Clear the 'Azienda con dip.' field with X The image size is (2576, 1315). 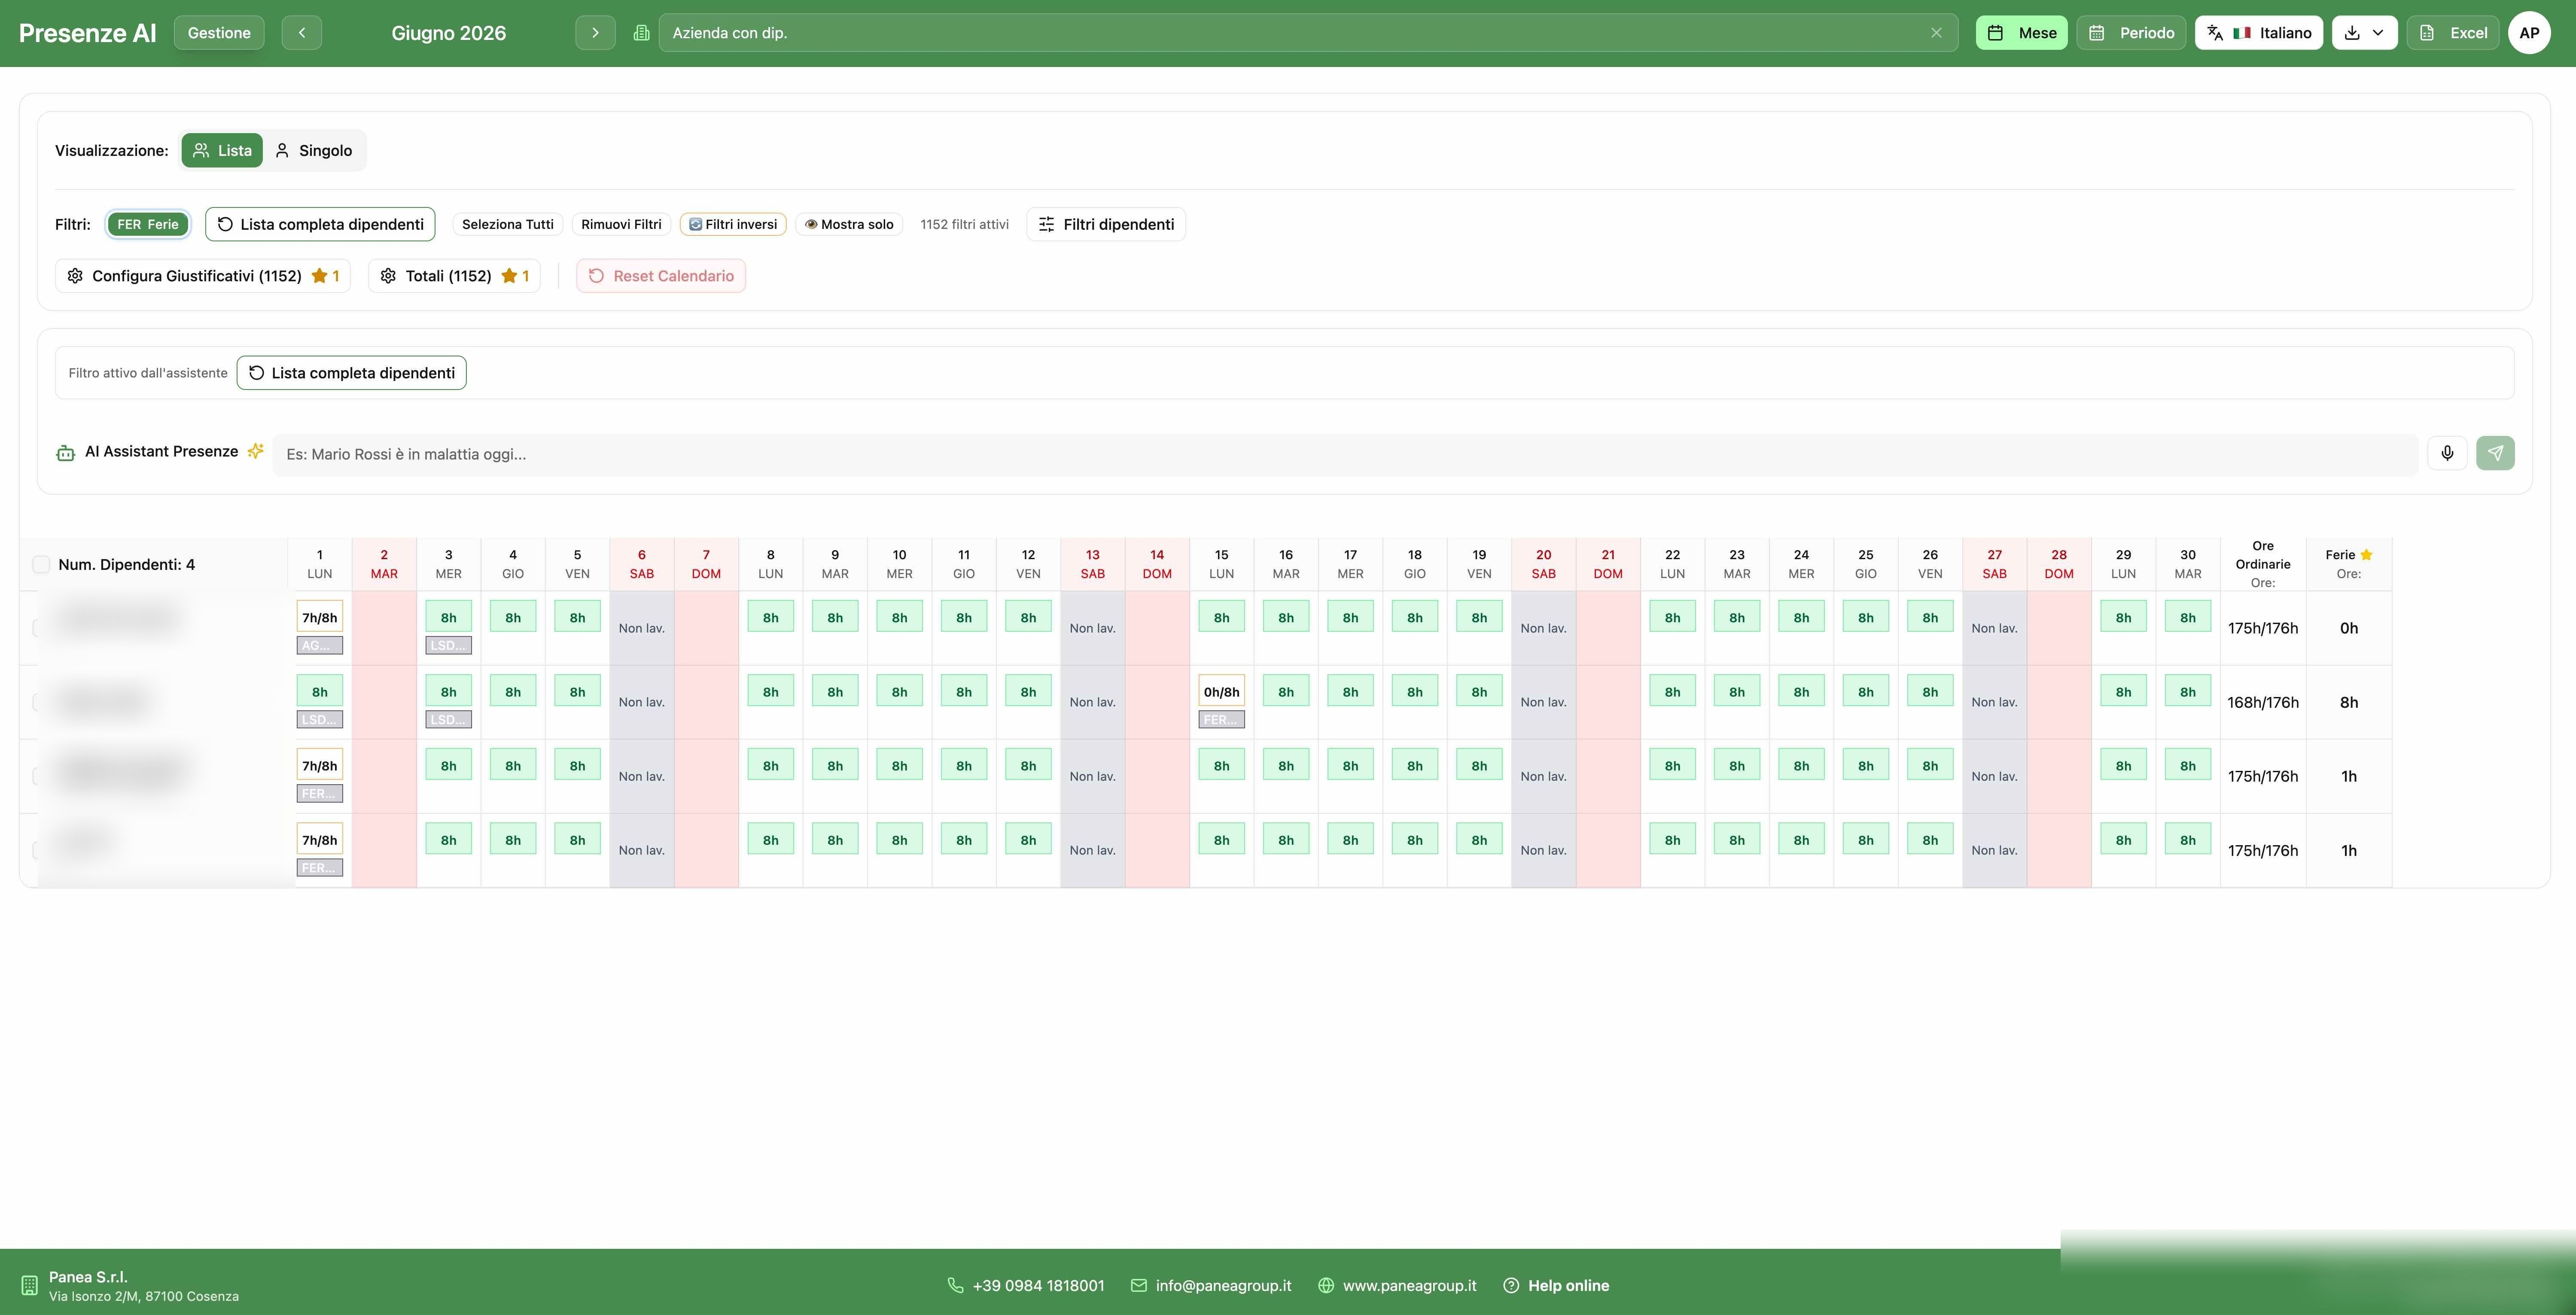point(1936,33)
